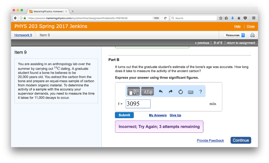Submit the answer for Part B
The image size is (269, 163).
124,115
